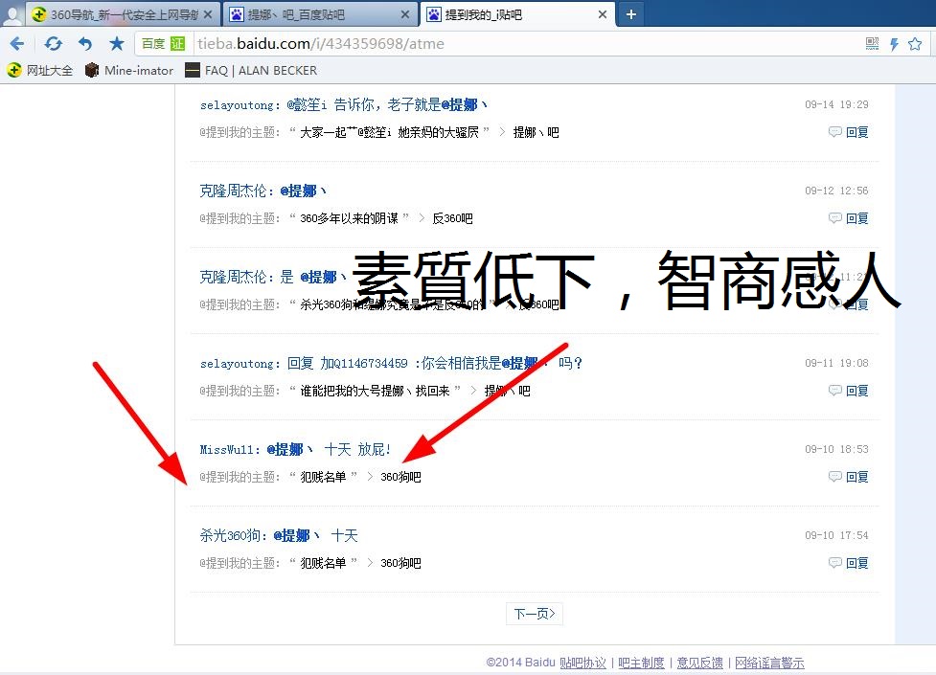Viewport: 936px width, 675px height.
Task: Click the lightning speed-mode icon
Action: coord(894,44)
